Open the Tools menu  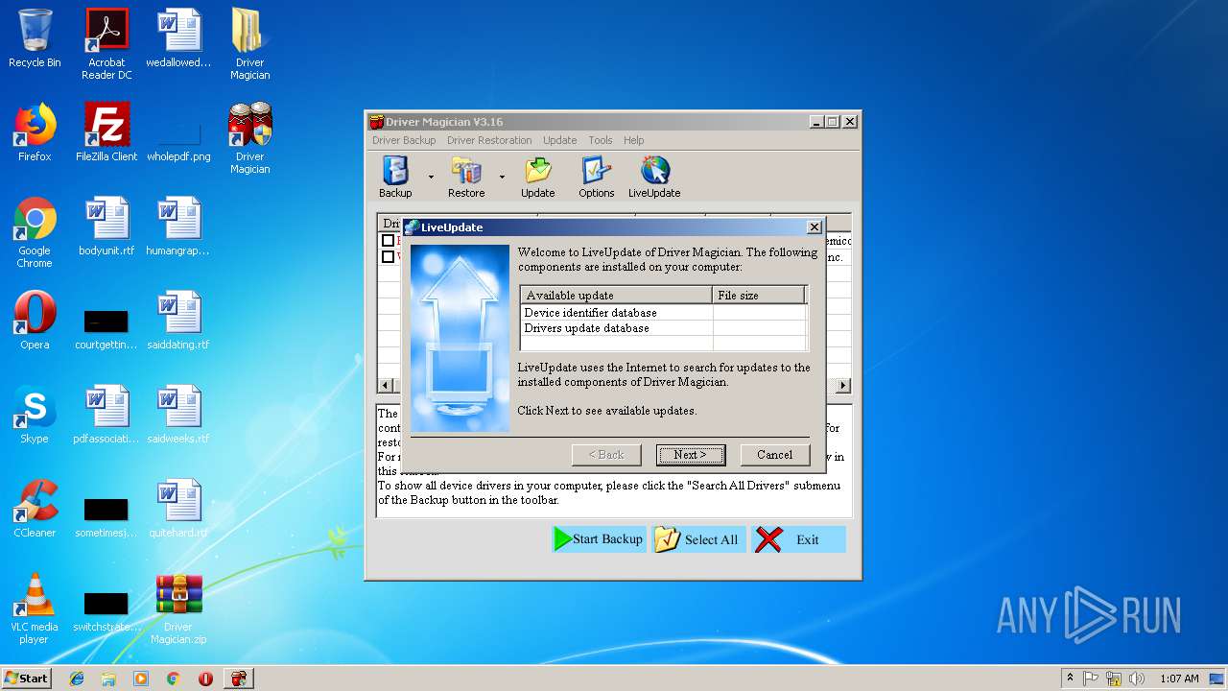[x=601, y=140]
